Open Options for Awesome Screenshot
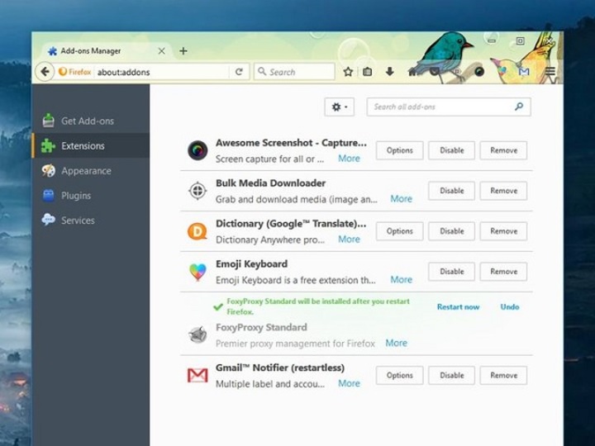Viewport: 595px width, 446px height. (x=399, y=150)
